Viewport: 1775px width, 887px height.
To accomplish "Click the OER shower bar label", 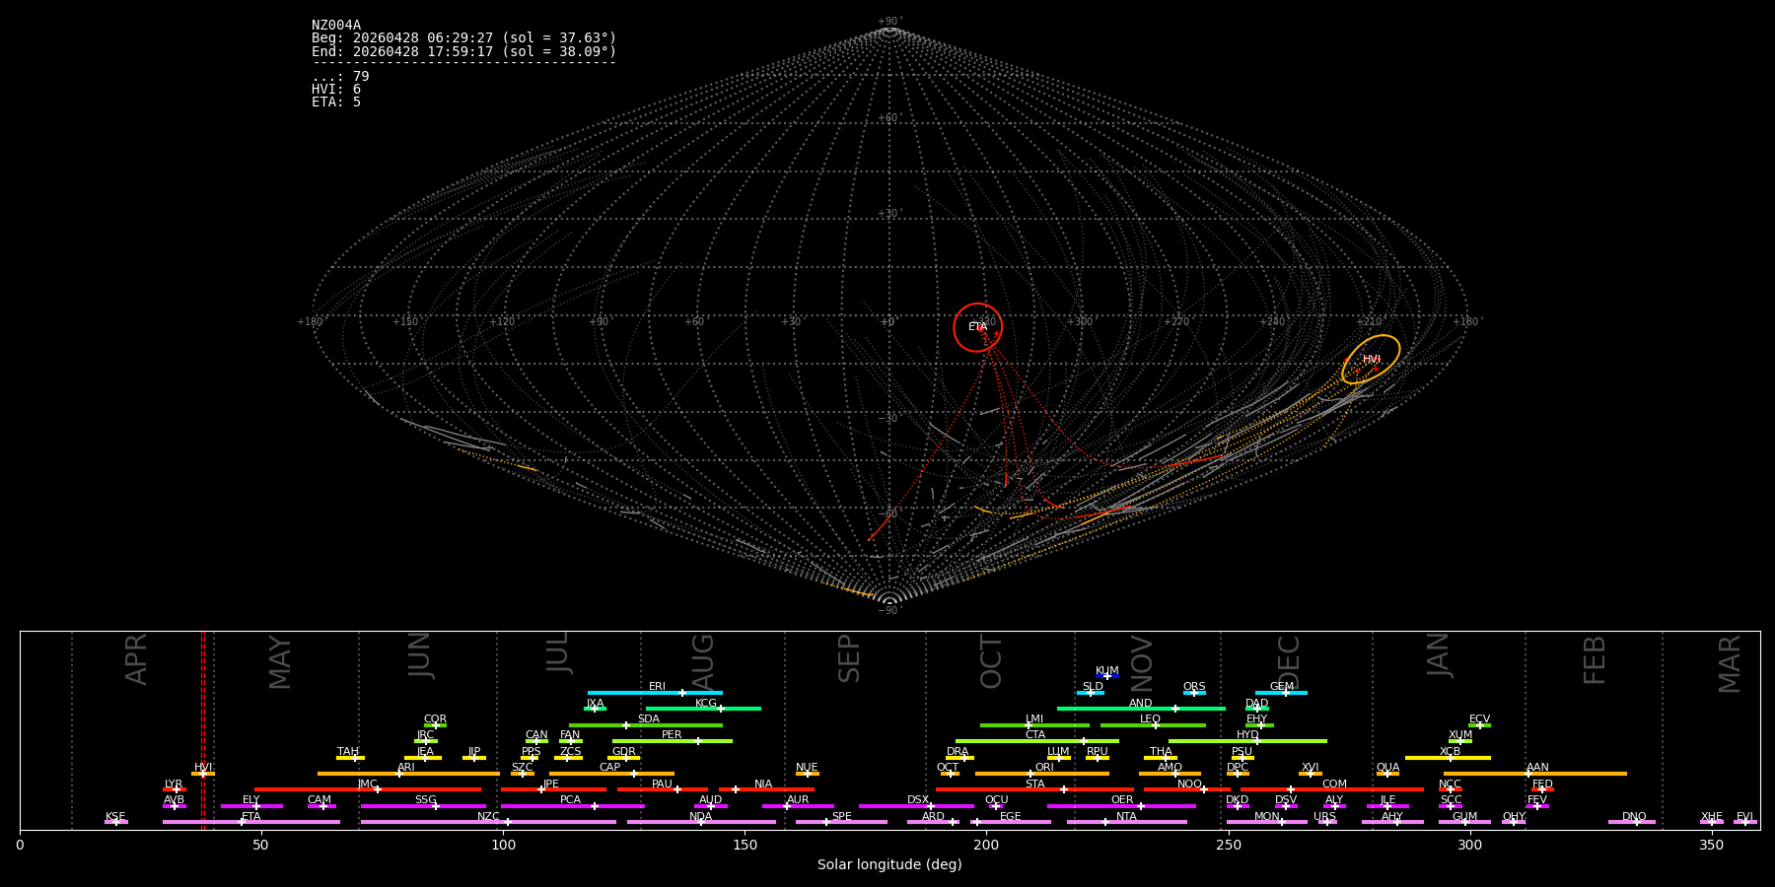I will (1122, 800).
